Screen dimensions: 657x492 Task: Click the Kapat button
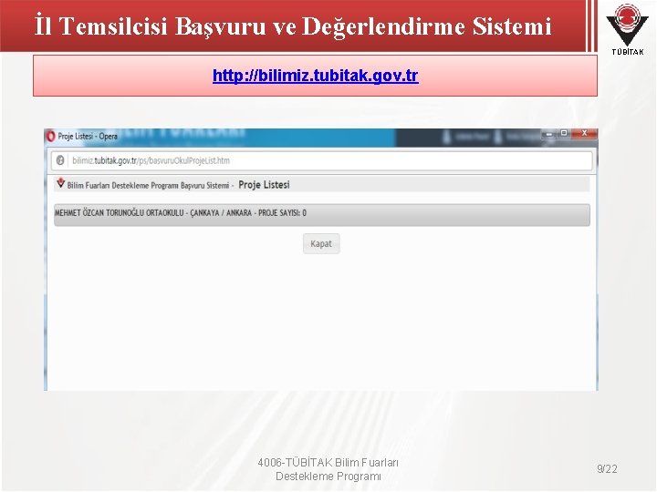(321, 243)
